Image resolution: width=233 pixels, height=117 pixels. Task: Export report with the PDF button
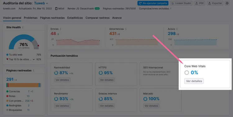(199, 3)
